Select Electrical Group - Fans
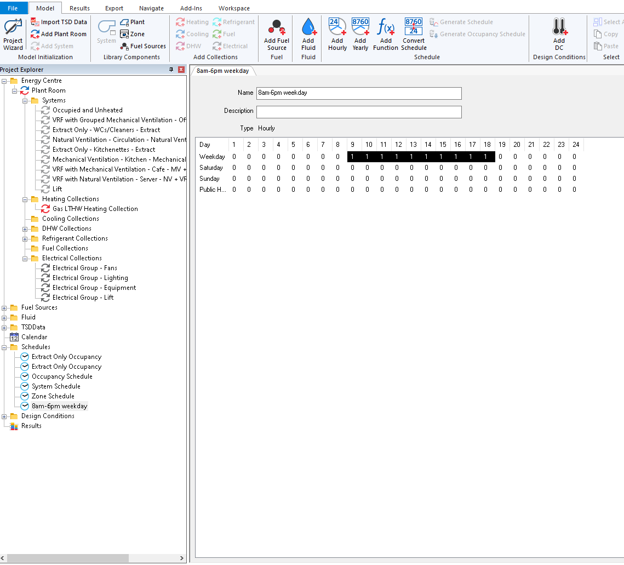This screenshot has height=565, width=624. [x=85, y=268]
